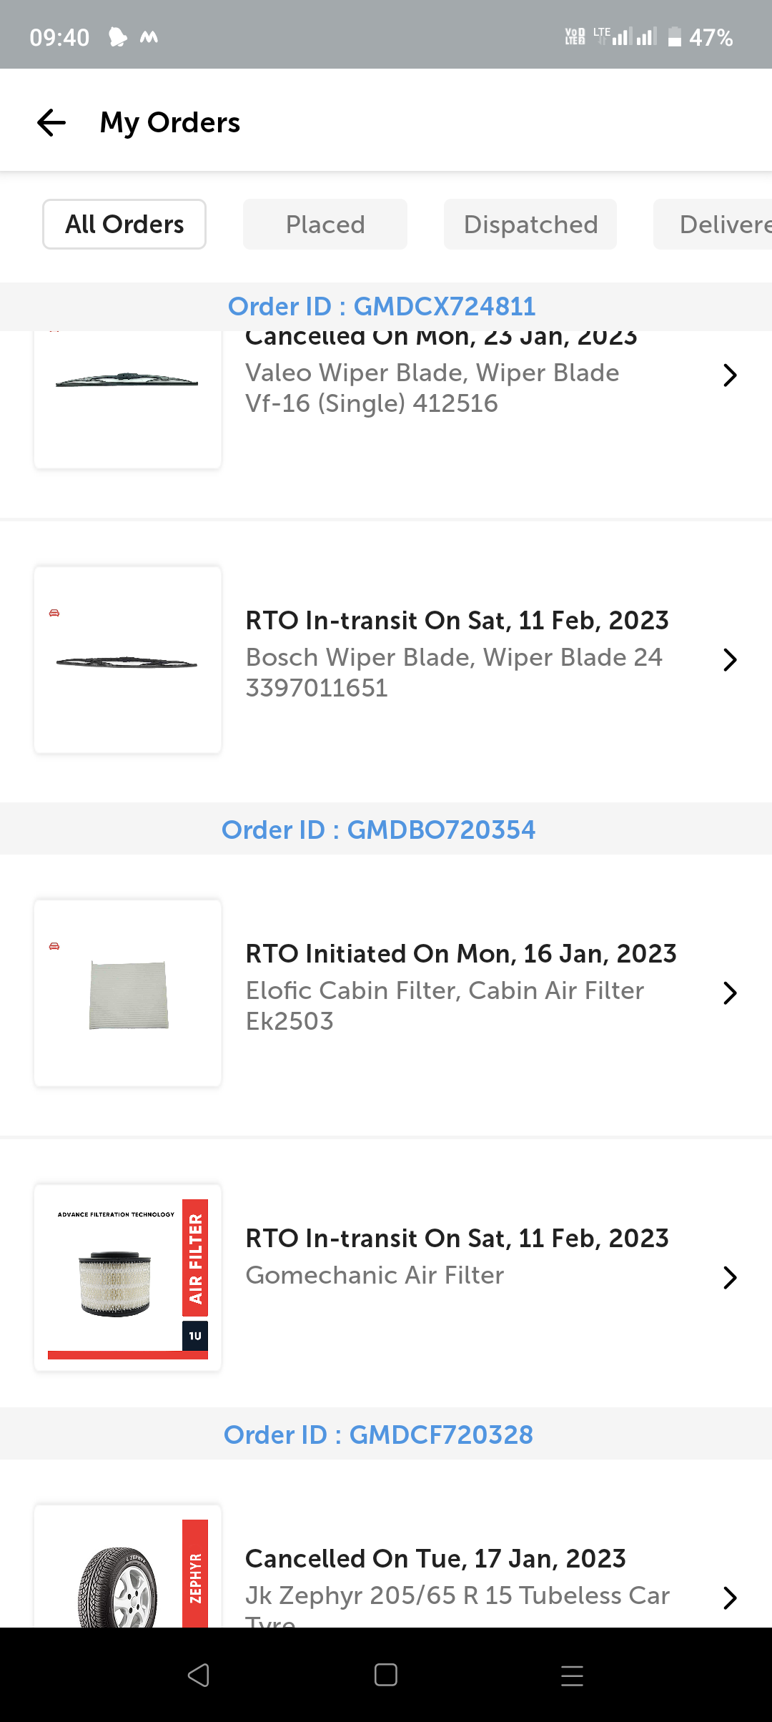Open the Bosch Wiper Blade product thumbnail
Viewport: 772px width, 1722px height.
coord(128,659)
